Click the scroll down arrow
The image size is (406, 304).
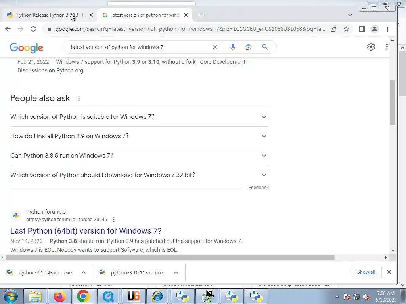pos(393,251)
